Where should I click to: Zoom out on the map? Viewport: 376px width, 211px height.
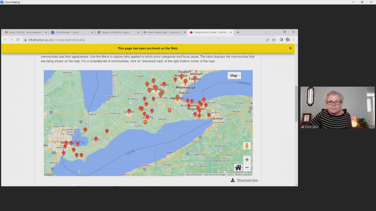click(247, 168)
